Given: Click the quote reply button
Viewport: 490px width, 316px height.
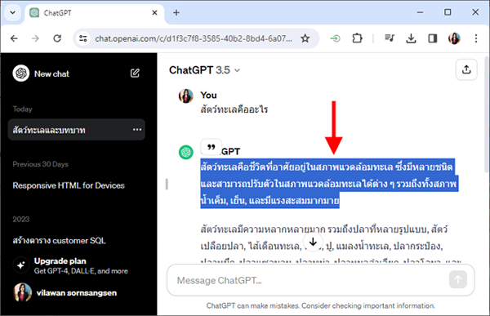Looking at the screenshot, I should coord(212,147).
